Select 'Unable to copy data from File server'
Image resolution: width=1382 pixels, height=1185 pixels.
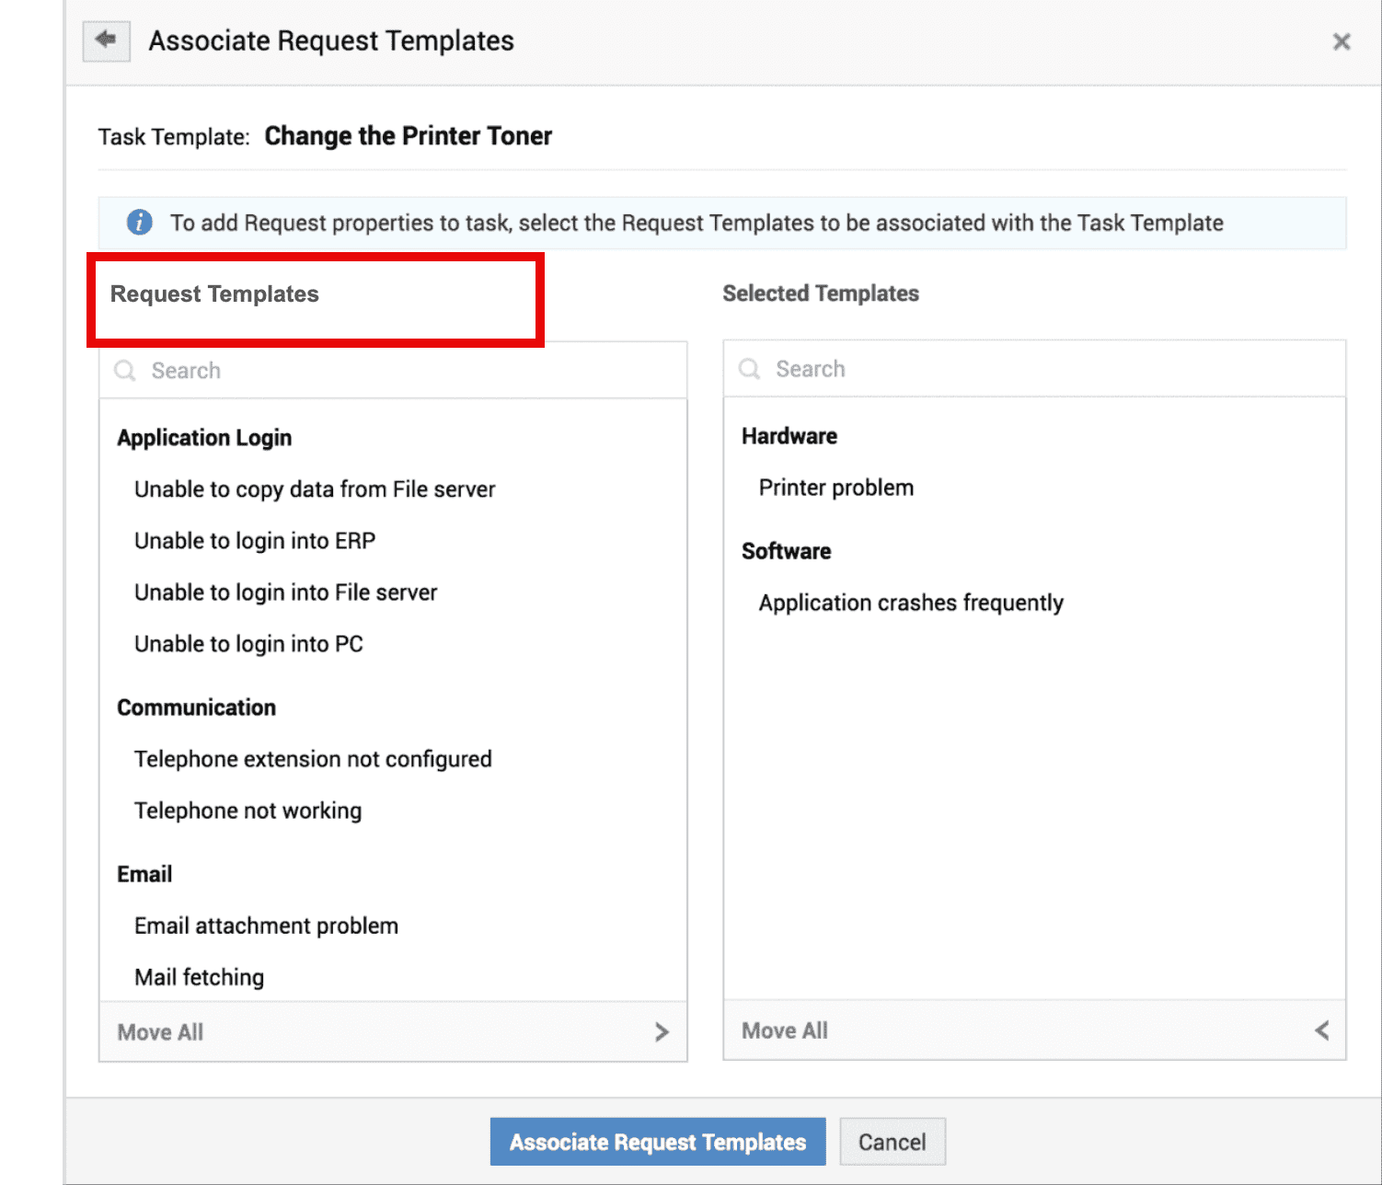315,489
